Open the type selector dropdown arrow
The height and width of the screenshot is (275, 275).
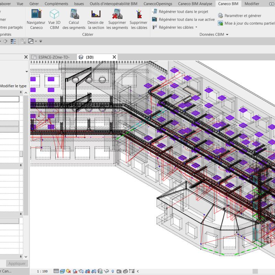pyautogui.click(x=27, y=71)
